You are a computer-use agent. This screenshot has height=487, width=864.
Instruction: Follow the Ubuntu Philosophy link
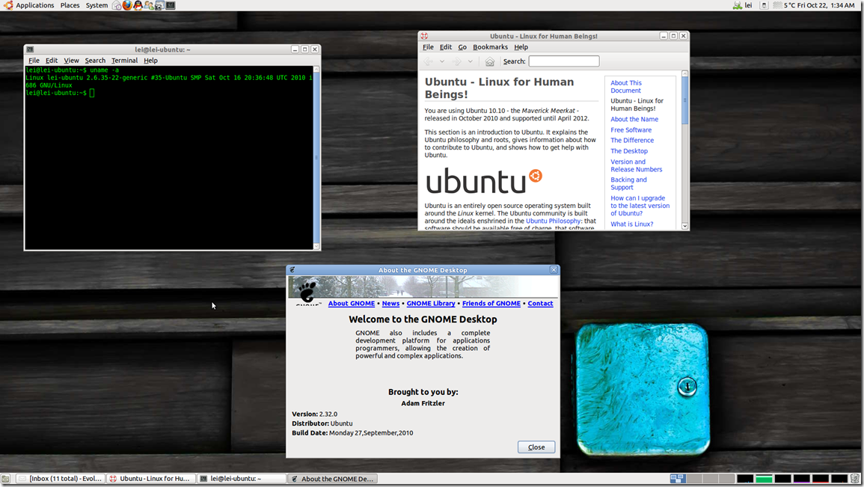(553, 221)
